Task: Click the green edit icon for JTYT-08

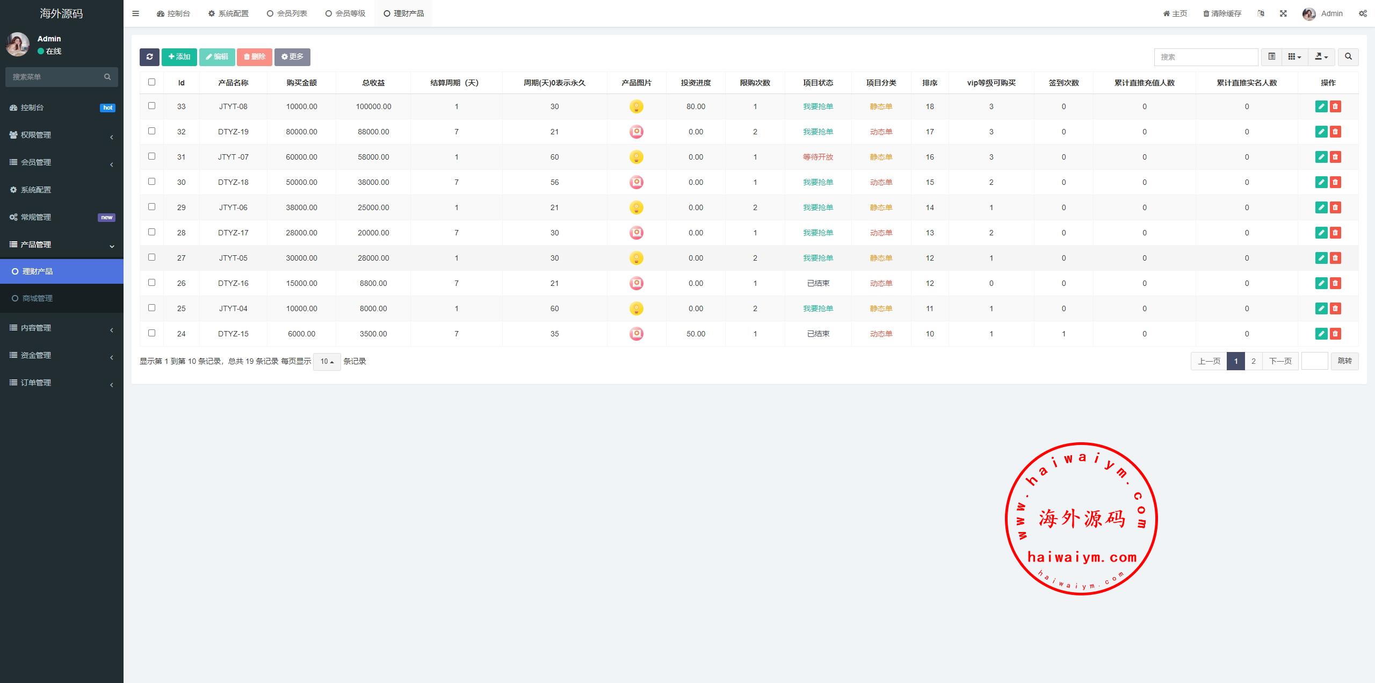Action: point(1321,106)
